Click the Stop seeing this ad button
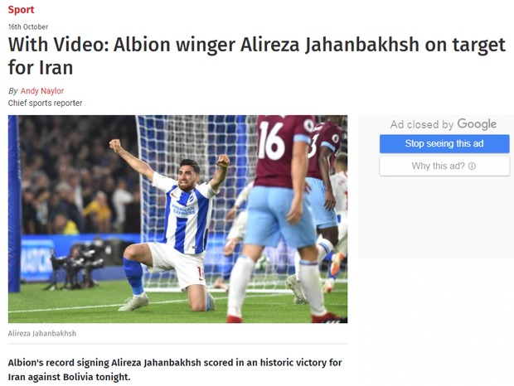The width and height of the screenshot is (514, 386). 444,144
